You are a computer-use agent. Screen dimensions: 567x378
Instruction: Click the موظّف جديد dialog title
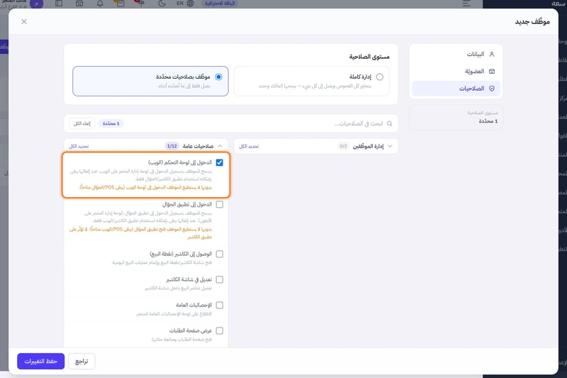coord(532,22)
